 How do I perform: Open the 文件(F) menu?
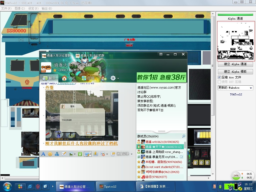6,8
